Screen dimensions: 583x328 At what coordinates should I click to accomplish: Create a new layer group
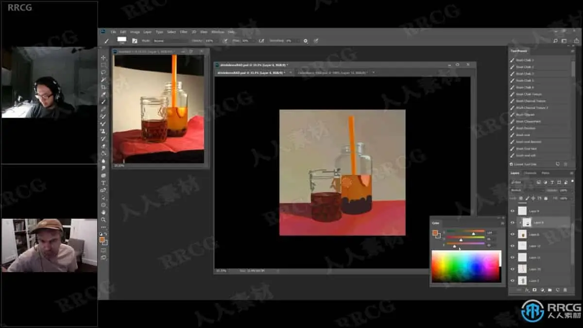(549, 290)
